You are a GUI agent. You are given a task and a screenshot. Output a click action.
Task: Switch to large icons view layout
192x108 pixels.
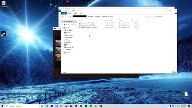(175, 72)
